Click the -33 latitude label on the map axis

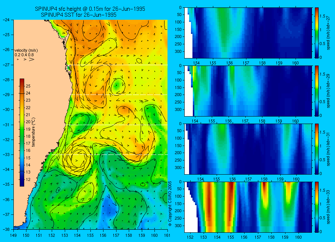point(6,155)
